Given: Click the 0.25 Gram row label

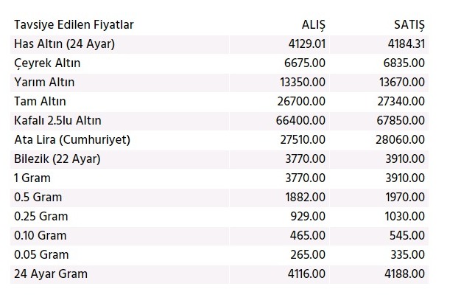Looking at the screenshot, I should point(41,217).
